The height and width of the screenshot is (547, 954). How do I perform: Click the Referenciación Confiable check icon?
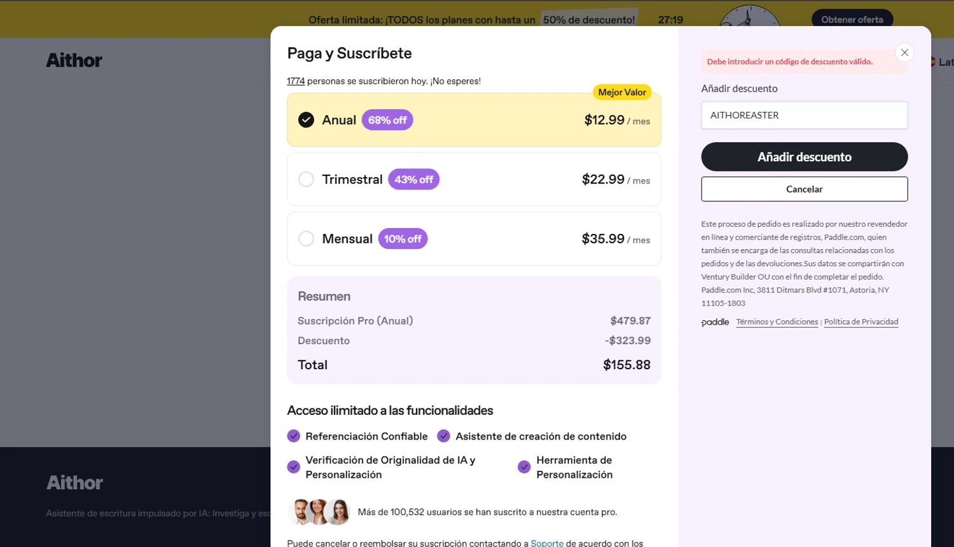tap(293, 436)
